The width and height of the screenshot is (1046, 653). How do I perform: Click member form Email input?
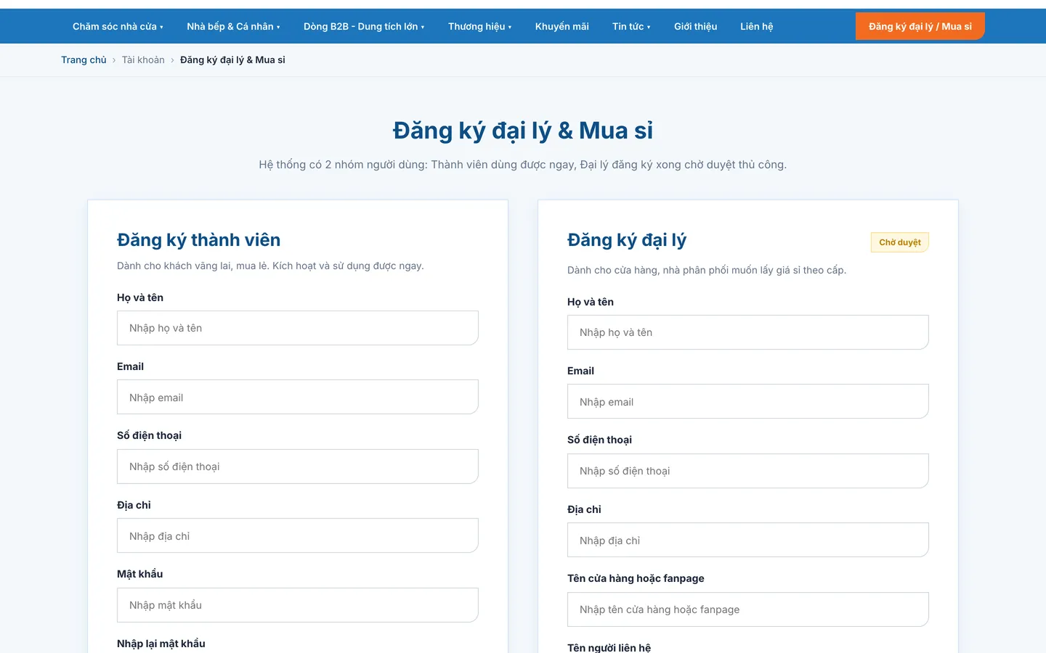[x=298, y=397]
